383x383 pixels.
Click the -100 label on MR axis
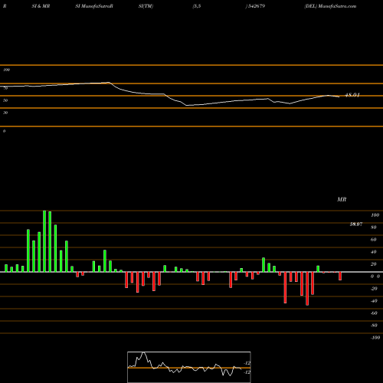point(375,338)
